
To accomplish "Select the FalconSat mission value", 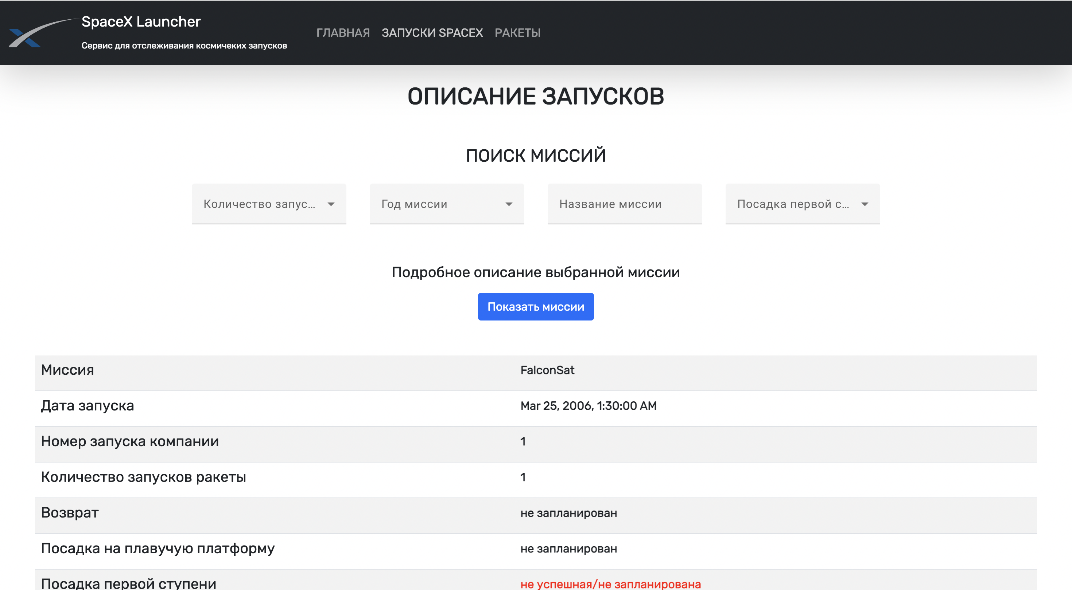I will coord(547,370).
